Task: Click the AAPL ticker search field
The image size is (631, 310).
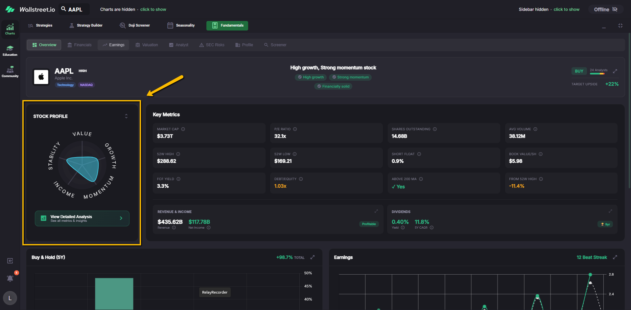Action: point(75,10)
